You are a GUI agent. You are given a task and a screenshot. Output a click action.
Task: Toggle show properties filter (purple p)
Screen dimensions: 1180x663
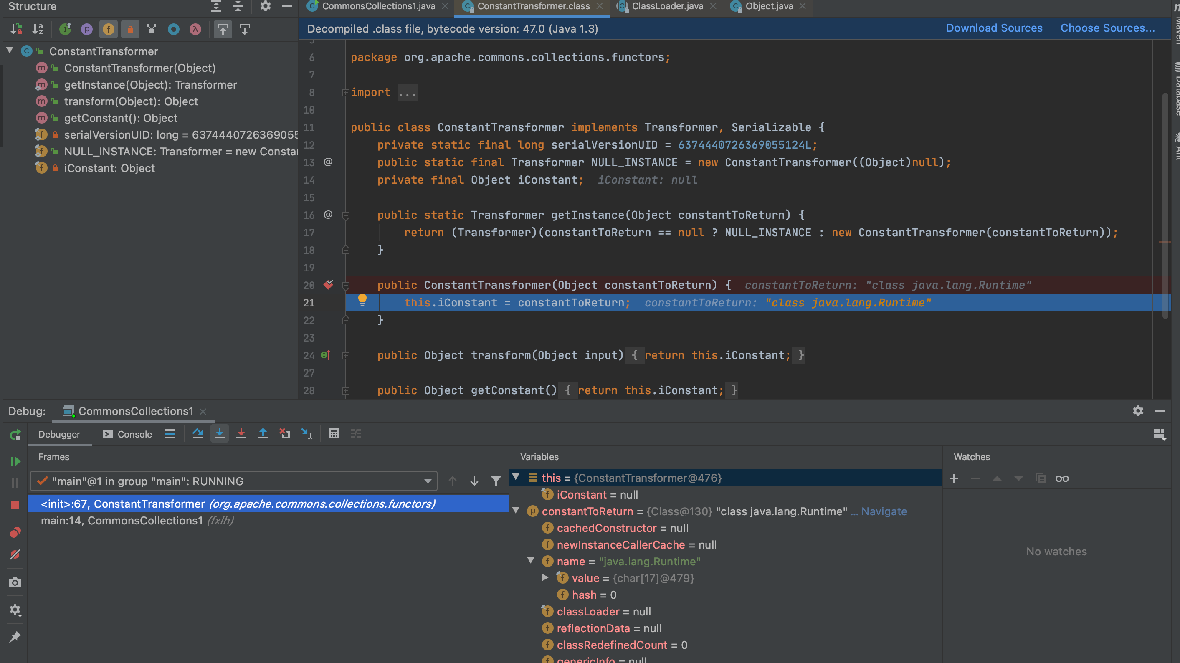(86, 29)
